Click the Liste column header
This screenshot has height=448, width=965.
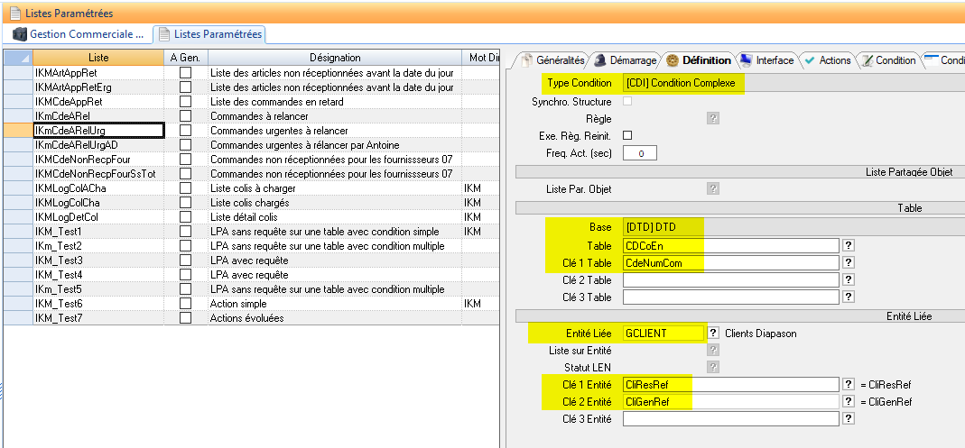tap(98, 58)
